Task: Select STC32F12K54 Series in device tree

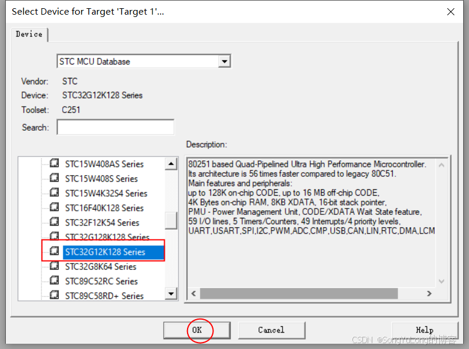Action: pyautogui.click(x=102, y=223)
